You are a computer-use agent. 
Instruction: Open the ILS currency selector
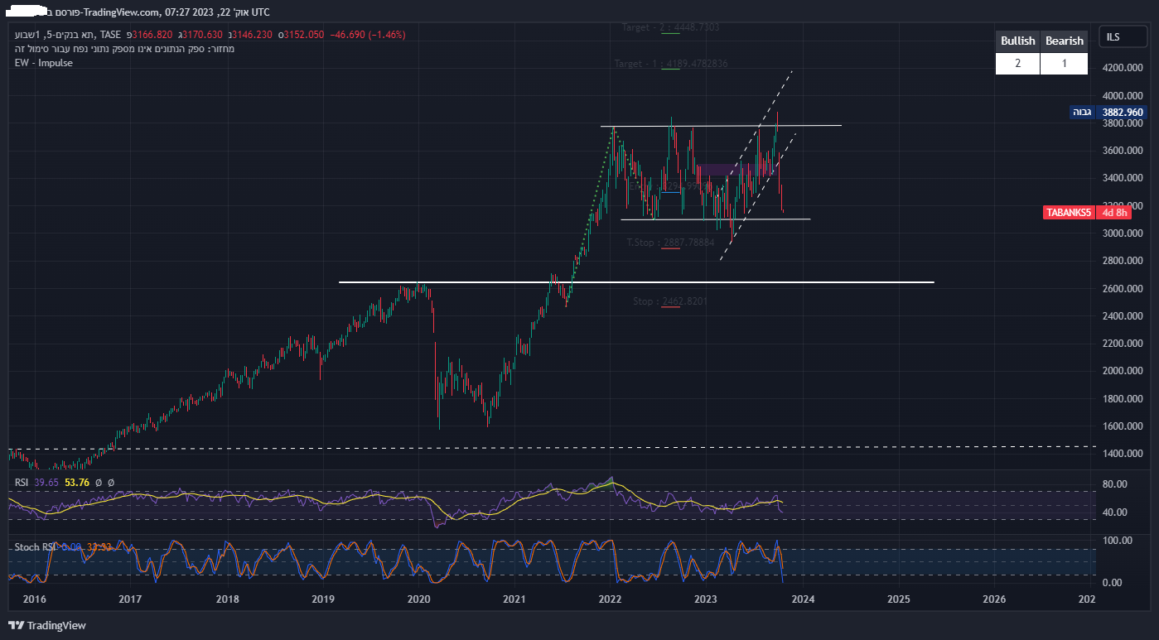pyautogui.click(x=1123, y=36)
